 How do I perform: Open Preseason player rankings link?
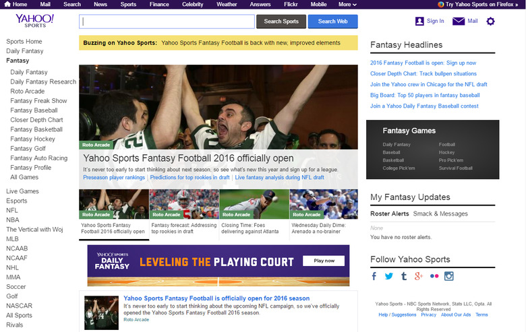pos(114,178)
